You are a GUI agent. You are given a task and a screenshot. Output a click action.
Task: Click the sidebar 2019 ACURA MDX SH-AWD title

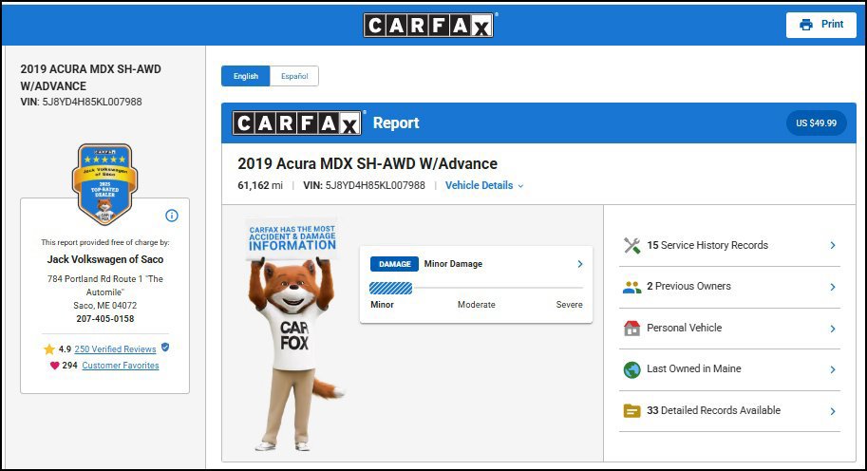pyautogui.click(x=90, y=78)
